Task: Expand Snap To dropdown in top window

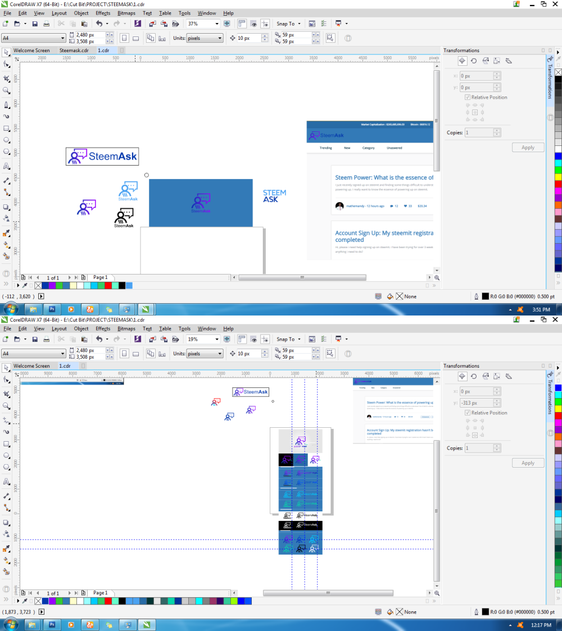Action: coord(300,24)
